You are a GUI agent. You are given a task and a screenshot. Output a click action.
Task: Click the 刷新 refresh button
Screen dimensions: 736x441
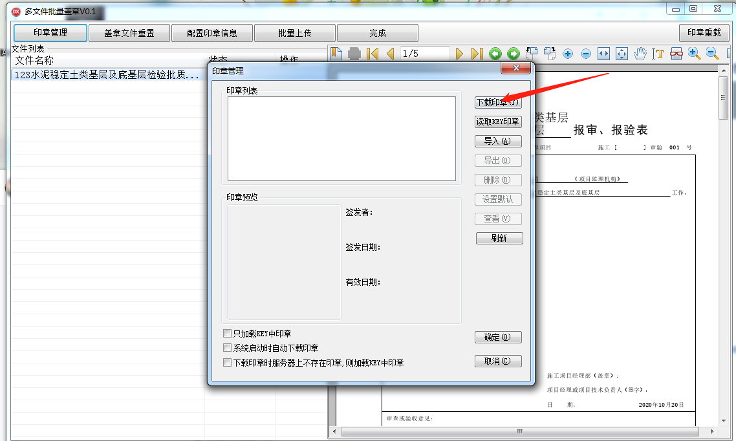[499, 238]
